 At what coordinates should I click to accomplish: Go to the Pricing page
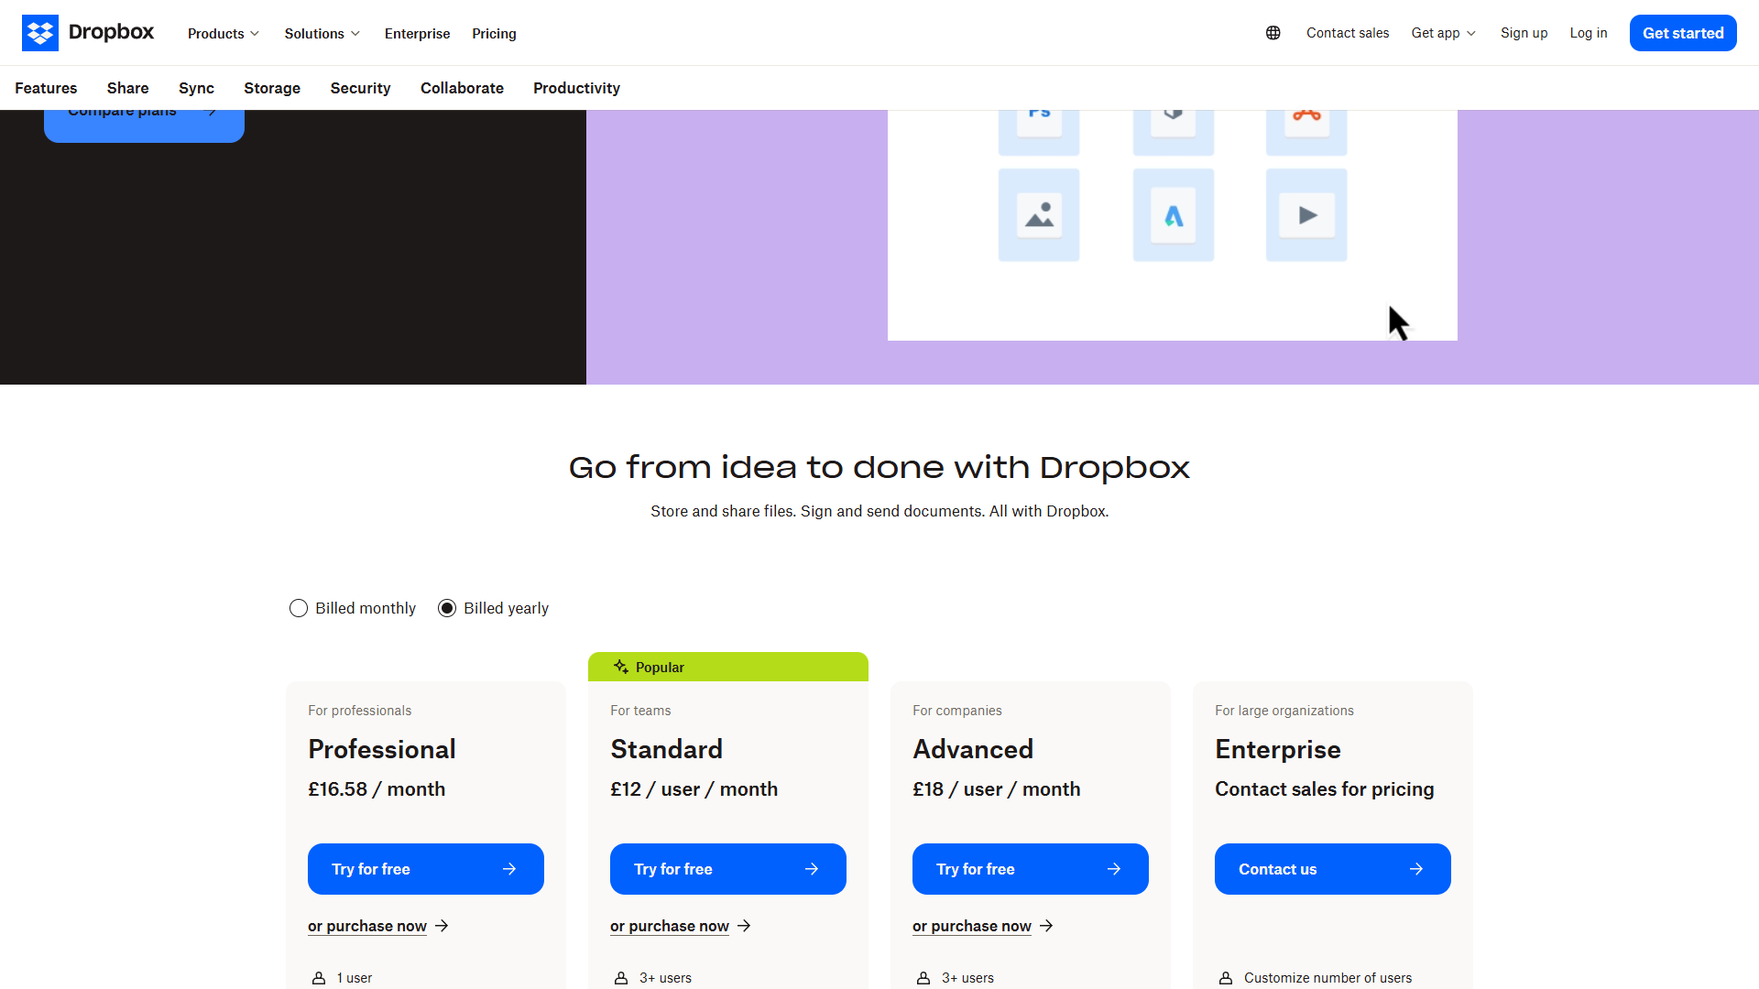tap(495, 33)
